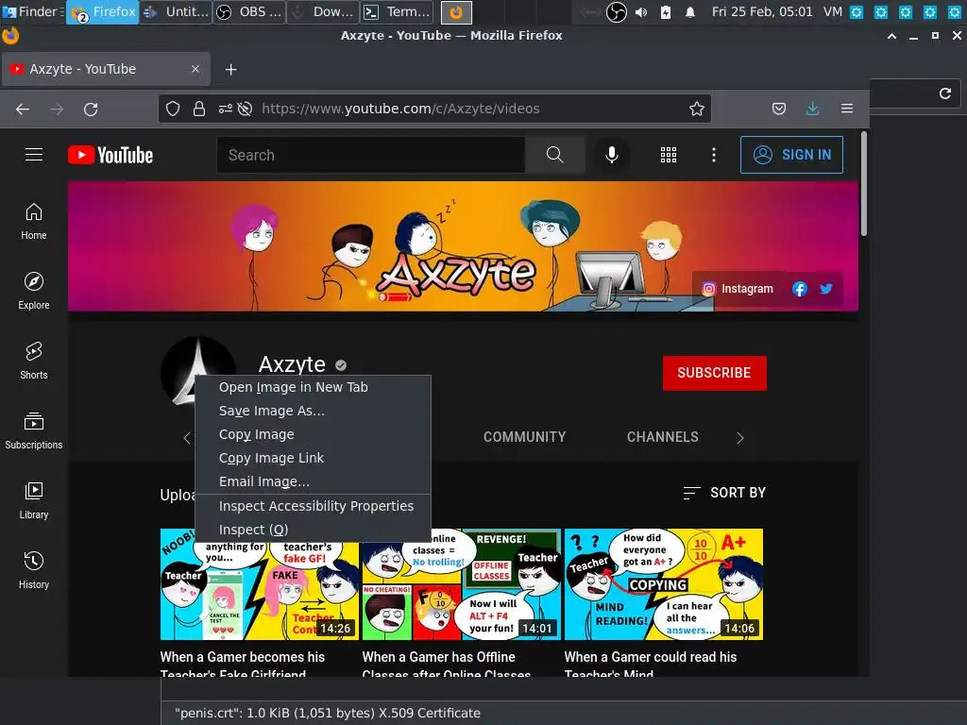This screenshot has width=967, height=725.
Task: Open the Instagram link on banner
Action: pos(738,289)
